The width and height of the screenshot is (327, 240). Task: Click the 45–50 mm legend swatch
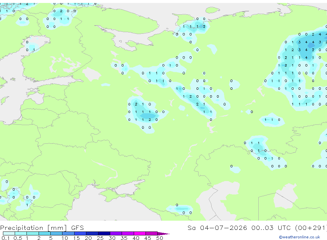point(152,233)
